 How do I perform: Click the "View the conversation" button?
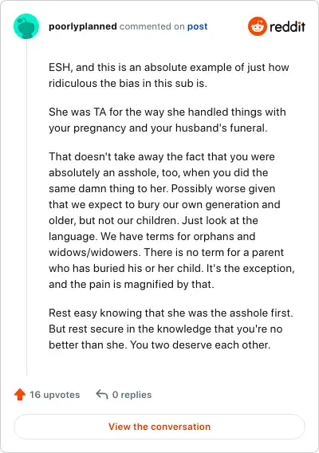click(x=159, y=427)
